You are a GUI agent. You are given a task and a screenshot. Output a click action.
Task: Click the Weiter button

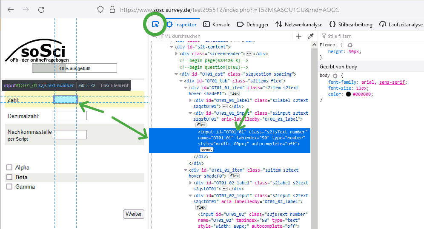134,214
